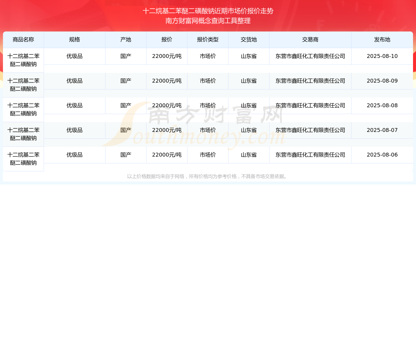Click 优级品 in the 2025-08-08 row
The image size is (416, 358).
(x=75, y=105)
